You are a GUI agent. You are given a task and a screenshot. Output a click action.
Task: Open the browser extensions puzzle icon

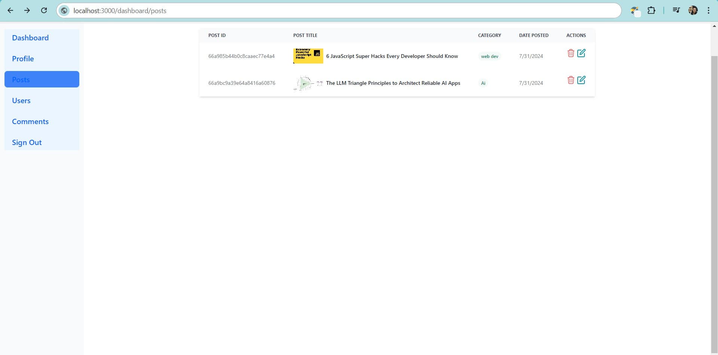coord(651,10)
